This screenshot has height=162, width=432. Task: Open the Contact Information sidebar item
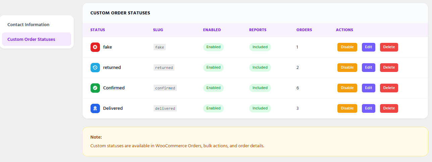(37, 25)
